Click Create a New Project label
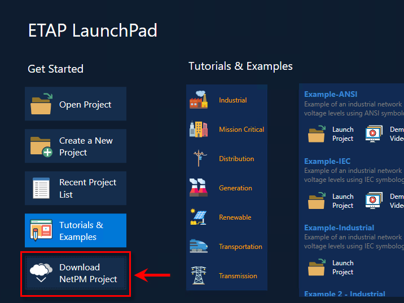The image size is (404, 303). pos(86,146)
